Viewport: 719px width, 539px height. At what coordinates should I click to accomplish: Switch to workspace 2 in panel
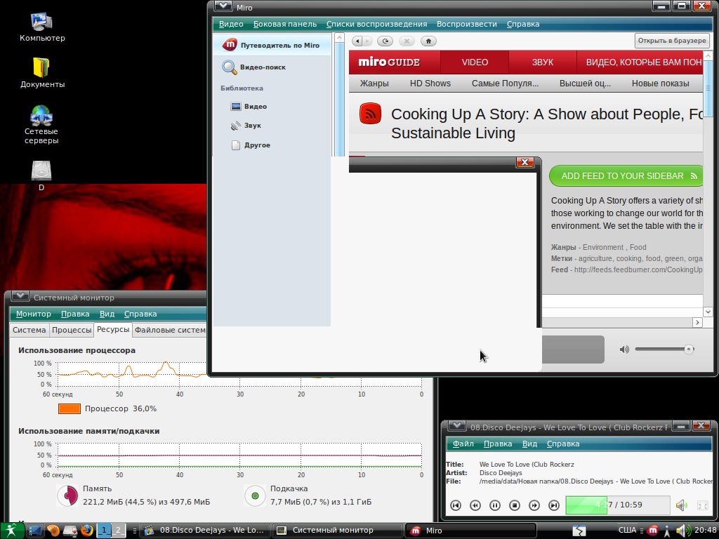[118, 531]
